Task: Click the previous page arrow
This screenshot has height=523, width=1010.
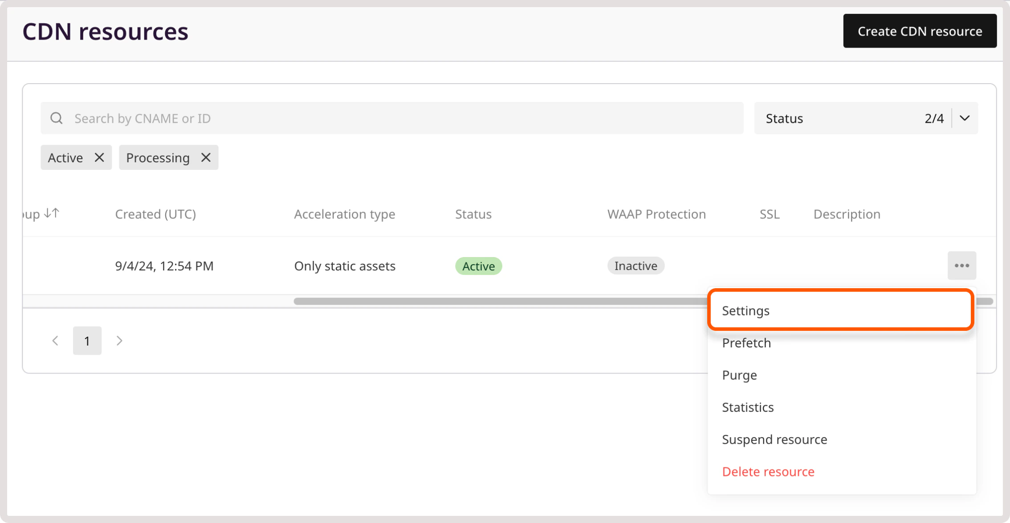Action: (x=55, y=340)
